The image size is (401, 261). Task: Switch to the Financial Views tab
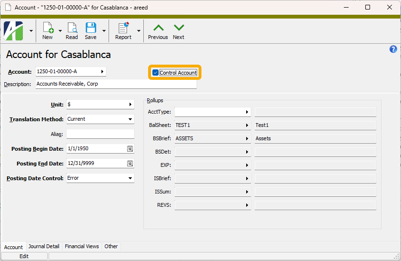pos(82,246)
